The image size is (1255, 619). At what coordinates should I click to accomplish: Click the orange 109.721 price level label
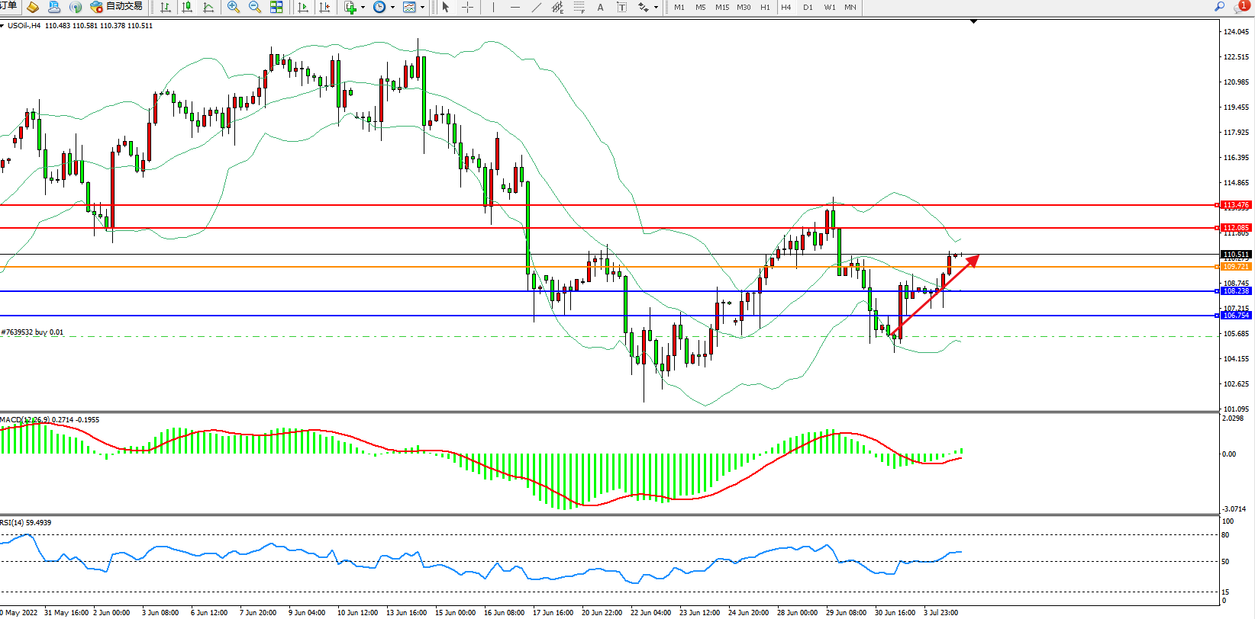(1236, 267)
